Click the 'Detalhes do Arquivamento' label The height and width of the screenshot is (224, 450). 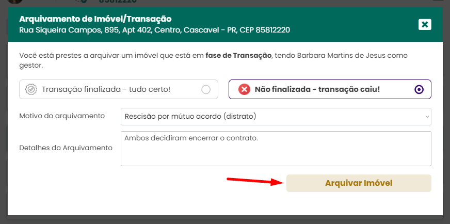[x=66, y=148]
